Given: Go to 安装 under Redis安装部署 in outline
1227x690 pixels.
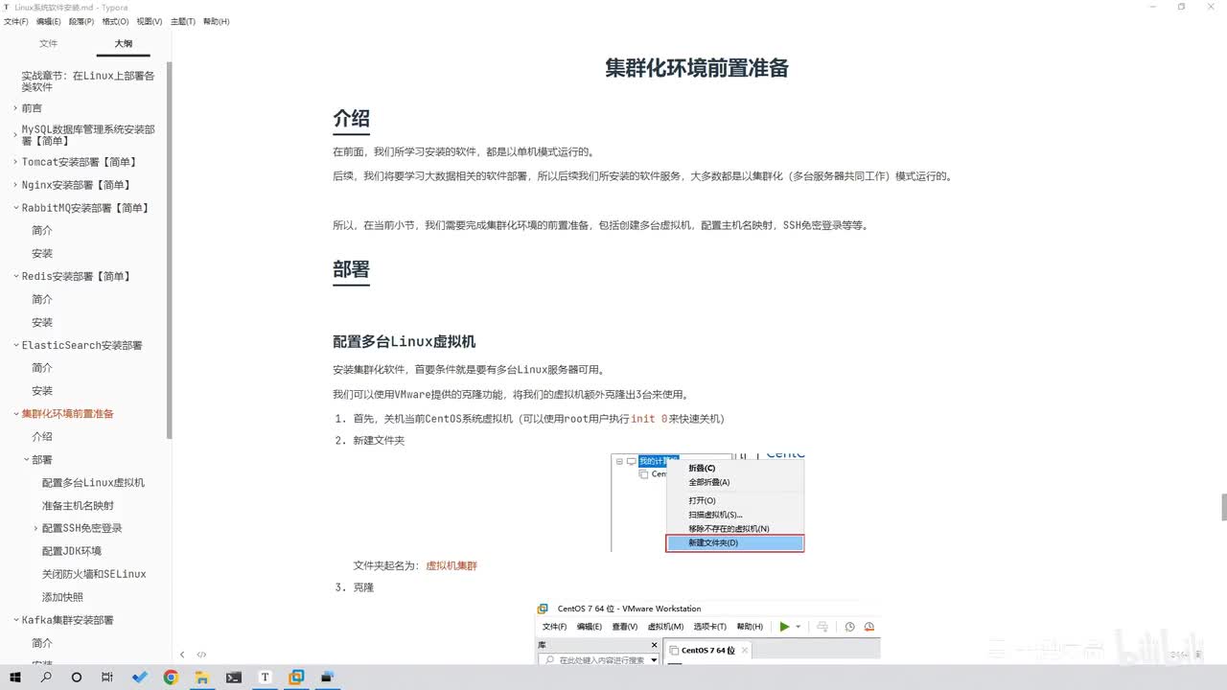Looking at the screenshot, I should (x=42, y=323).
